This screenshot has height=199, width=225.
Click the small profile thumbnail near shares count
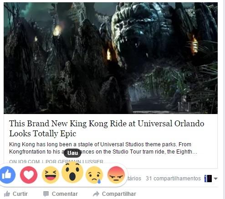pos(208,179)
